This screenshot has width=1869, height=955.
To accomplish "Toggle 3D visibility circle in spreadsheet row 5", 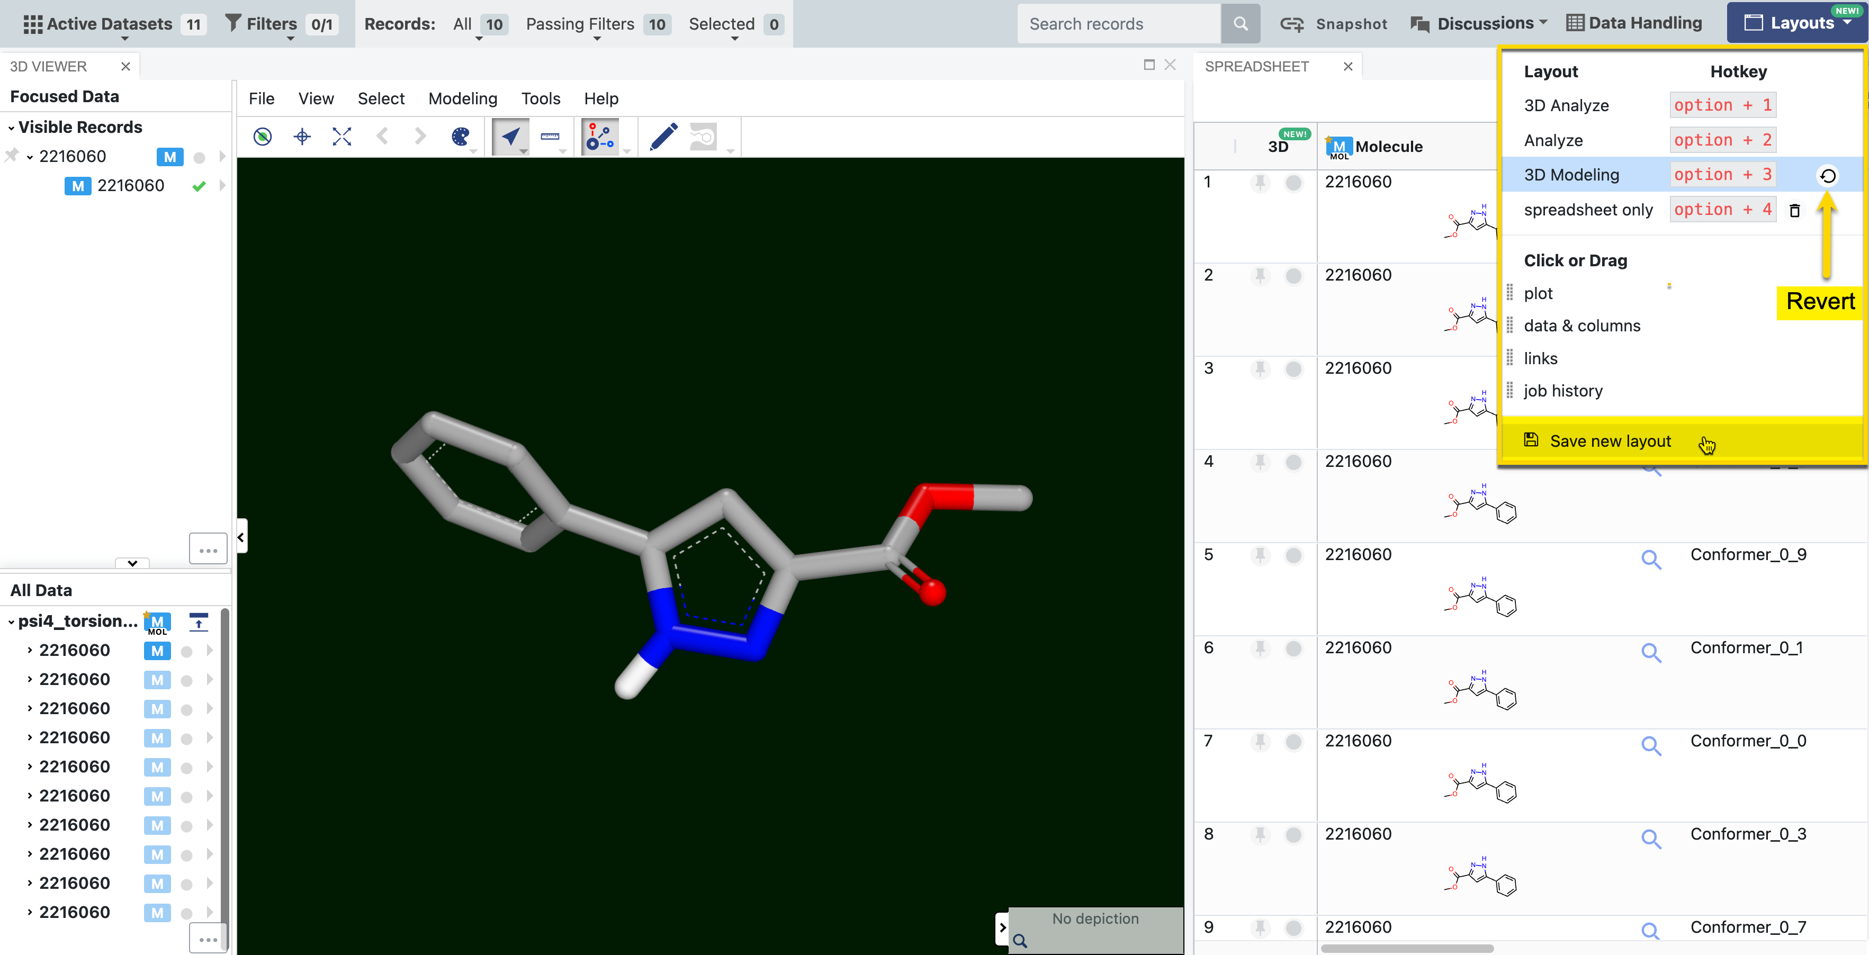I will 1293,556.
